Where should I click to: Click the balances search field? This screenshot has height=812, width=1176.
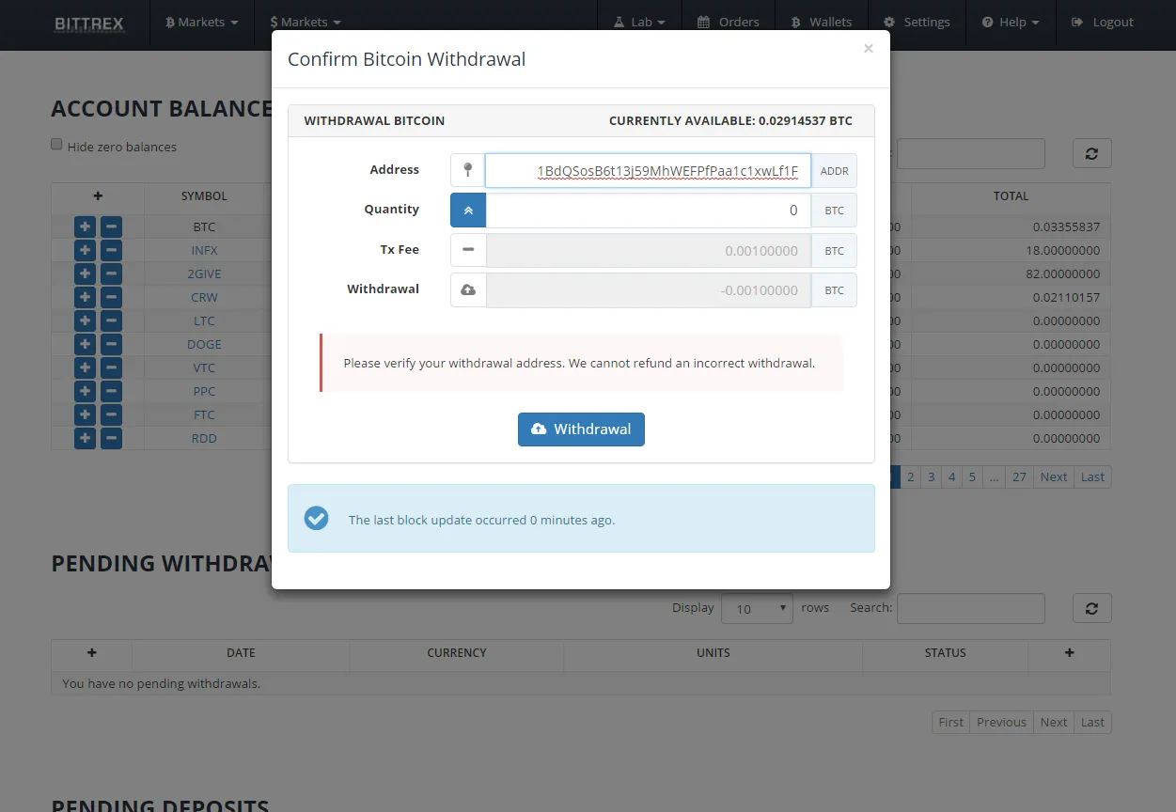(x=970, y=154)
